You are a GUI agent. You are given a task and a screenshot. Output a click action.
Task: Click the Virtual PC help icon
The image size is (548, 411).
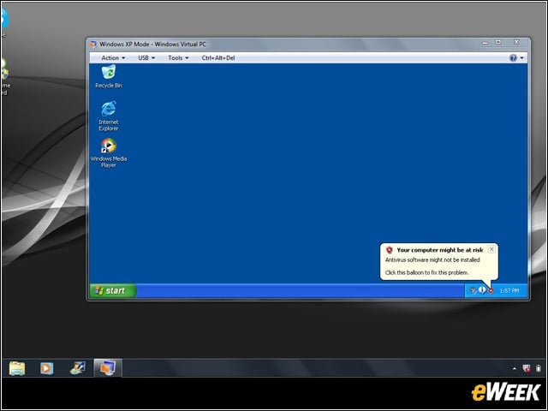[x=513, y=58]
